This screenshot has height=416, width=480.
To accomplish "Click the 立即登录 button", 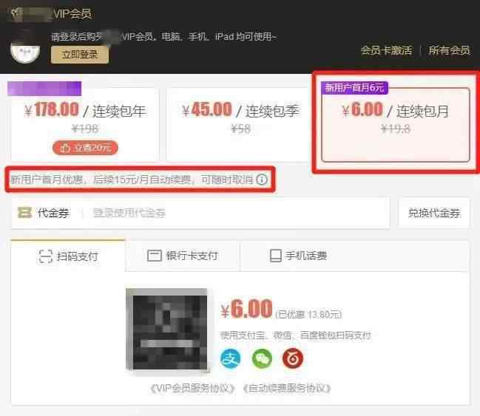I will pos(80,55).
